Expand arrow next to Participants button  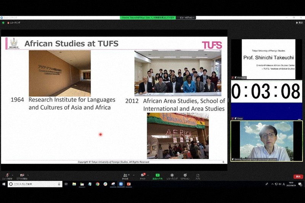pos(134,175)
